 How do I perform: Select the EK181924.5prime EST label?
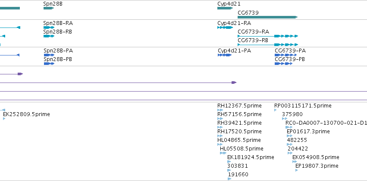coord(251,157)
